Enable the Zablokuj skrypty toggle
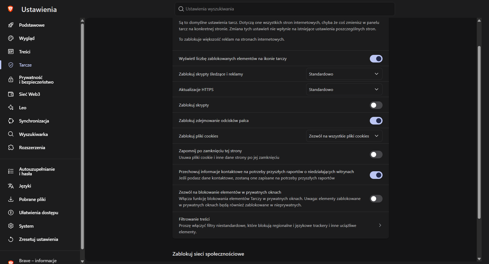The image size is (489, 264). click(x=376, y=105)
